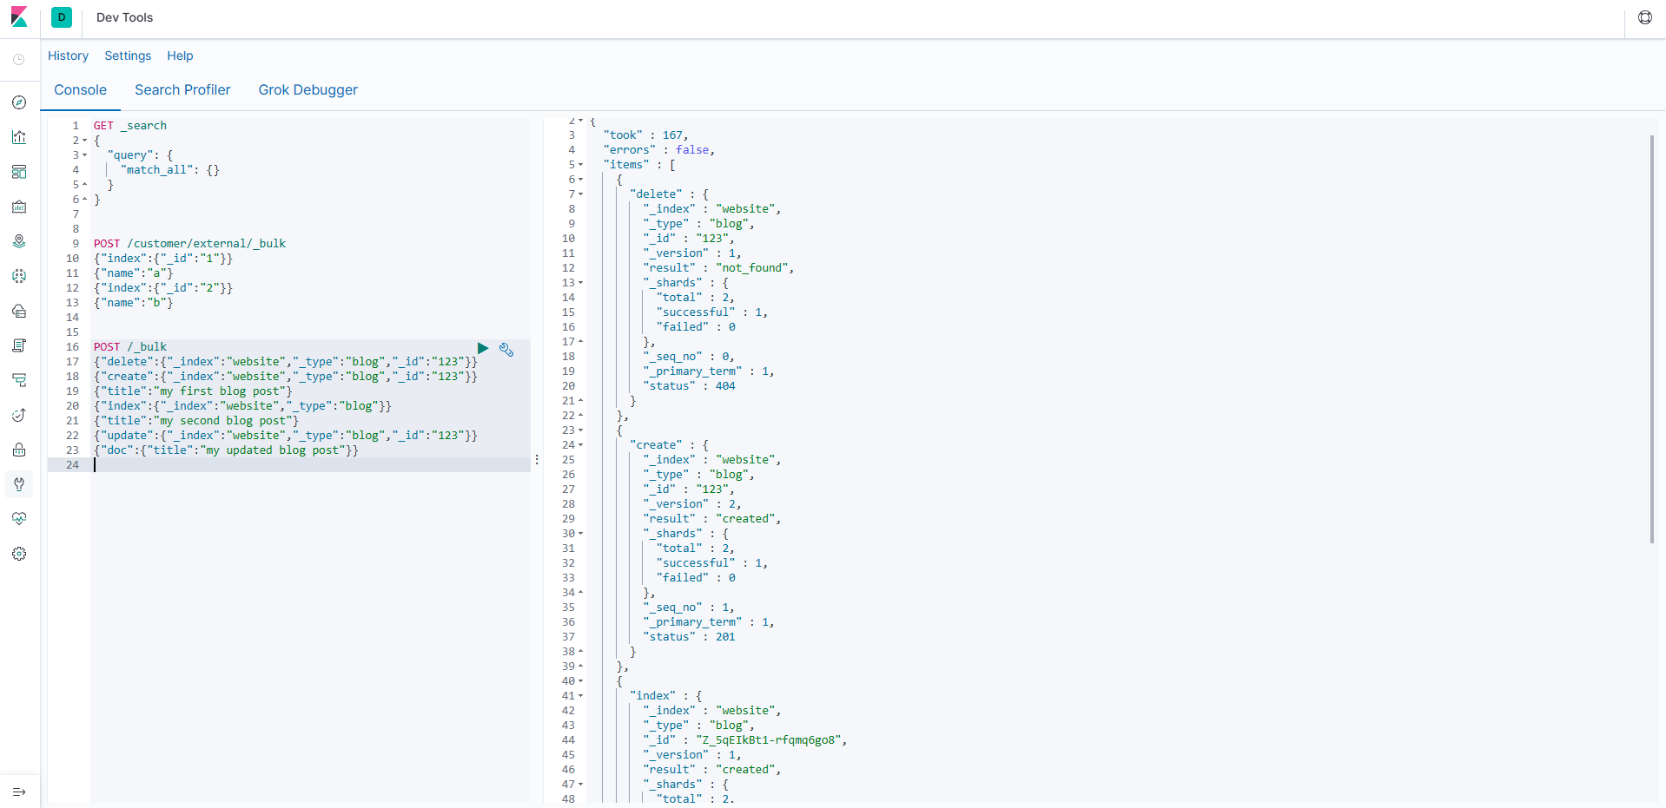The height and width of the screenshot is (808, 1666).
Task: Go to Dashboard via sidebar icon
Action: [x=19, y=172]
